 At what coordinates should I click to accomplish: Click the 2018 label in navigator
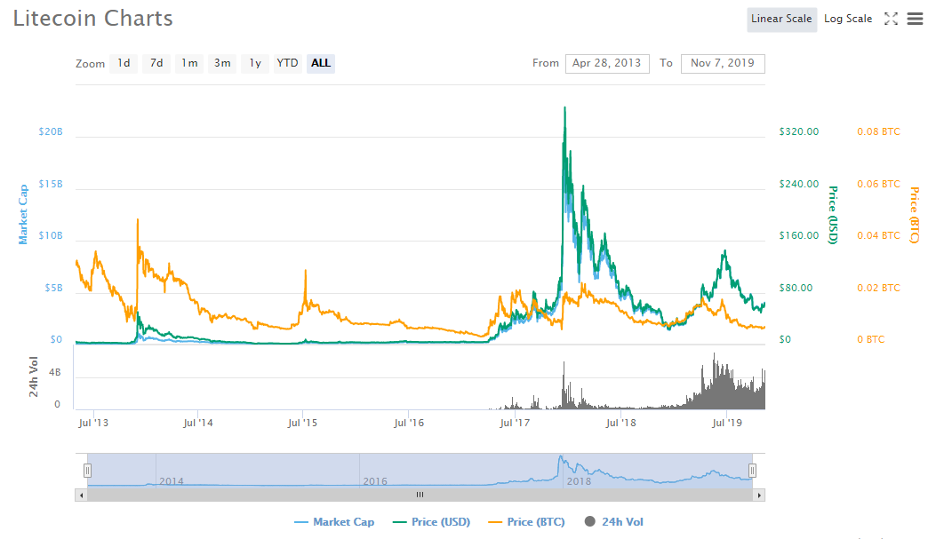(x=579, y=481)
